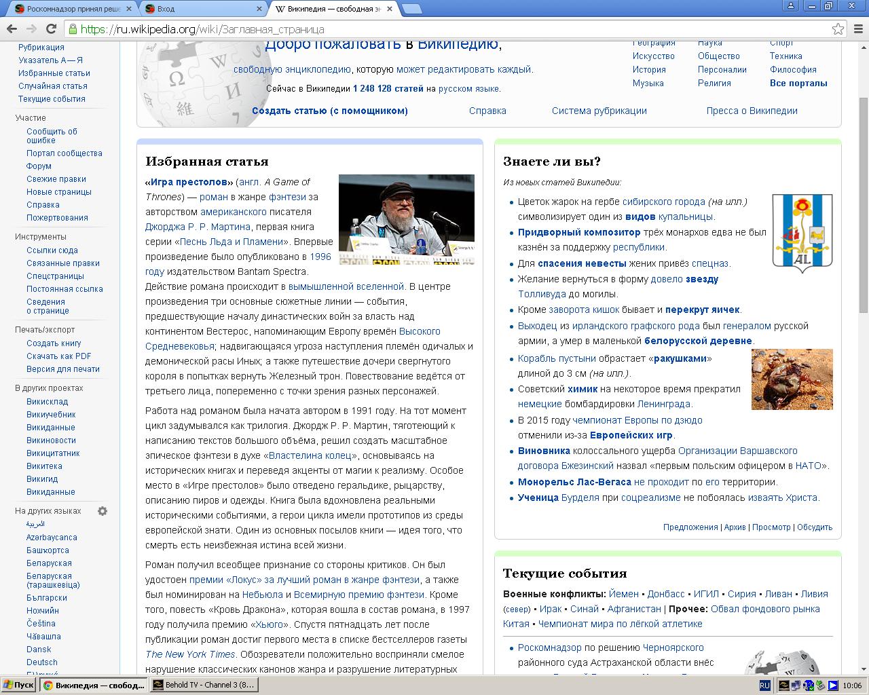
Task: Switch to Беларуская language version
Action: click(49, 563)
